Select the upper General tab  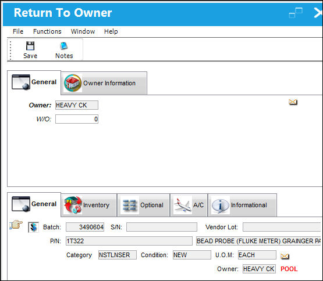click(34, 82)
